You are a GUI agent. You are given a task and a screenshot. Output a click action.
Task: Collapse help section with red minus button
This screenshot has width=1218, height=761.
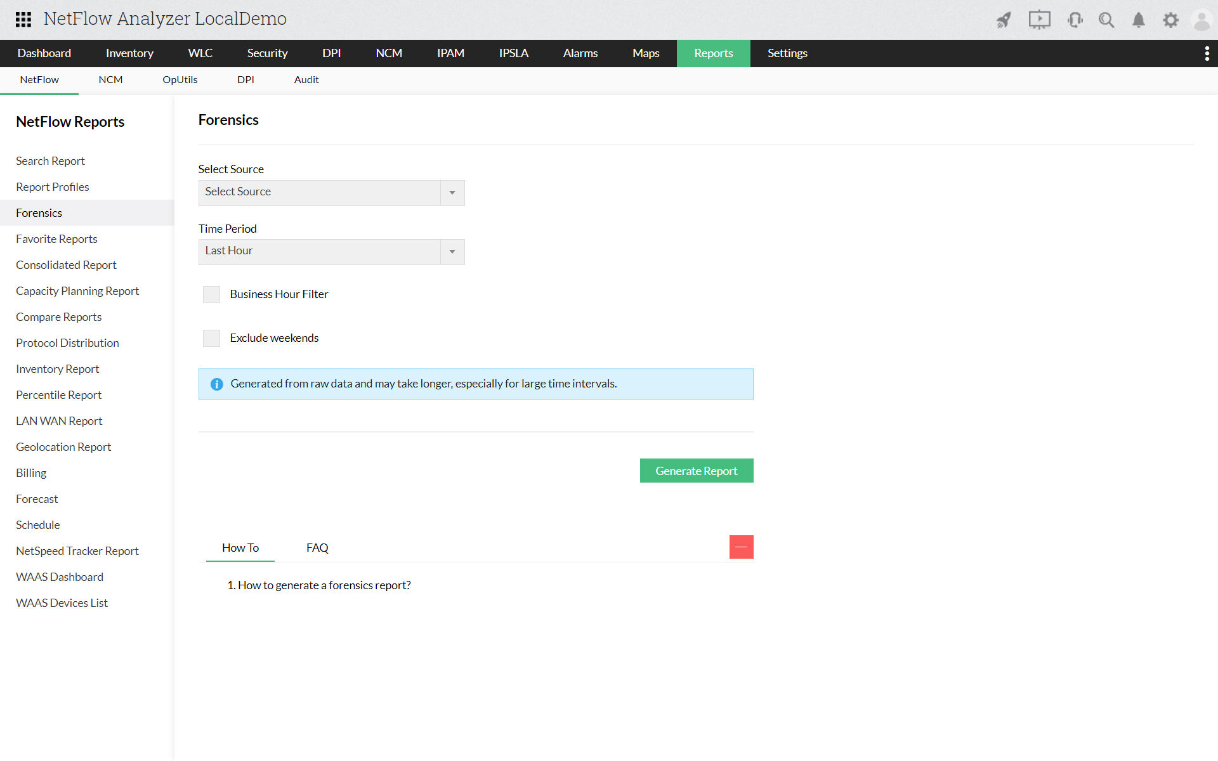pyautogui.click(x=741, y=547)
